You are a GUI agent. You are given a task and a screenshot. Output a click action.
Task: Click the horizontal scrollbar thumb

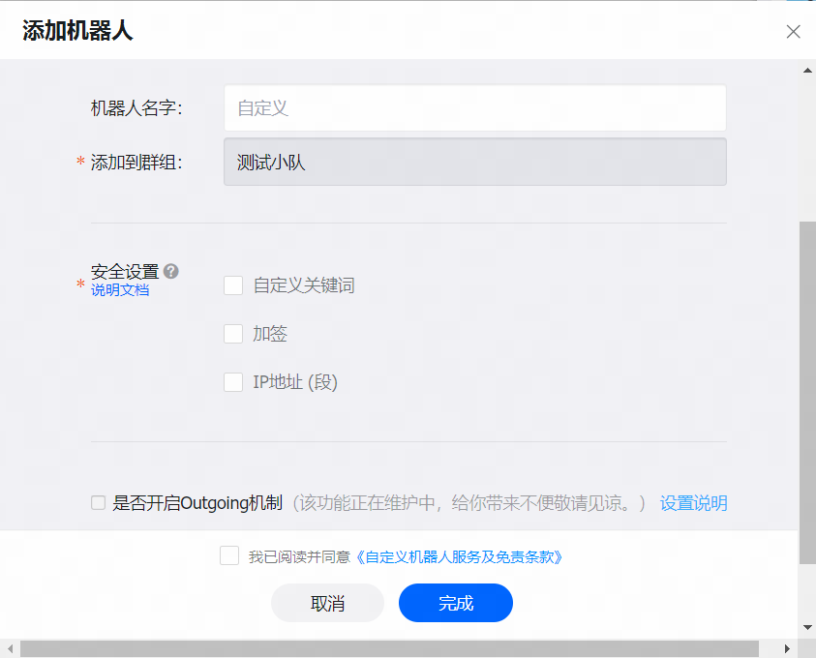pos(389,648)
